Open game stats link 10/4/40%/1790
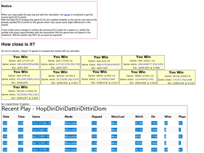Viewport: 204px width, 153px height. point(144,79)
